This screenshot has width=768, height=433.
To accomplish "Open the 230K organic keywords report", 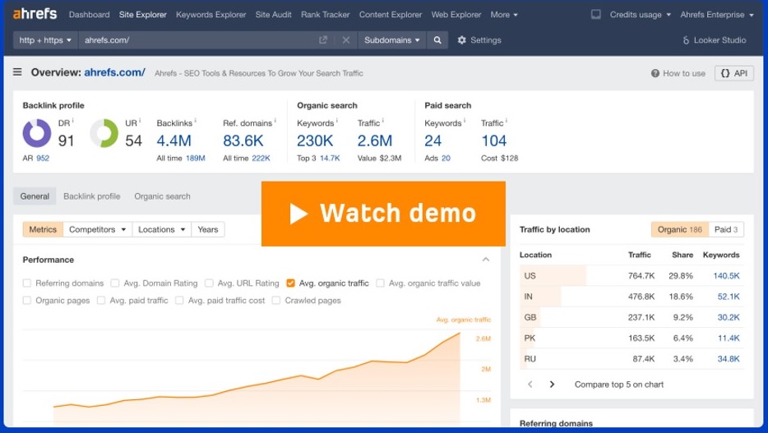I will tap(315, 140).
